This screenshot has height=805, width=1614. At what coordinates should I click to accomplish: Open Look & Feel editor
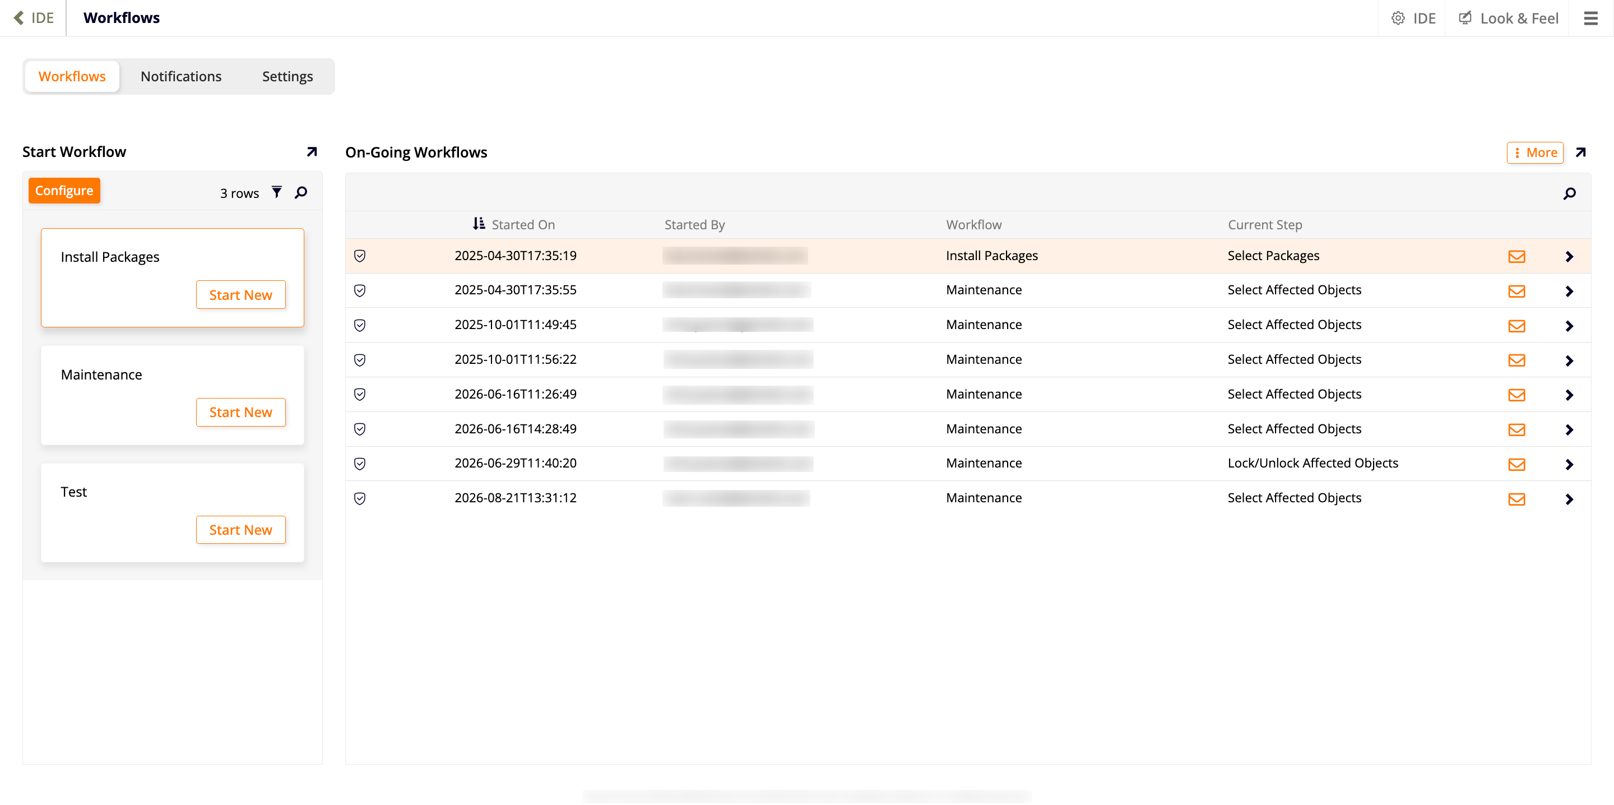pos(1508,18)
